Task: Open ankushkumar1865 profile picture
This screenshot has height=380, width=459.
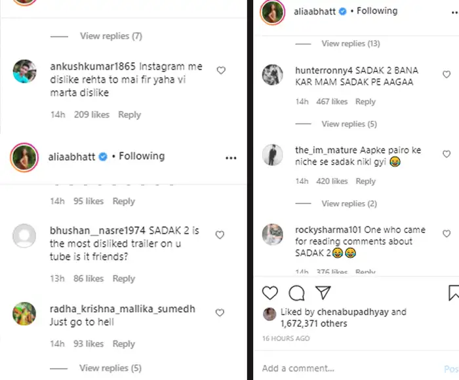Action: [x=25, y=72]
